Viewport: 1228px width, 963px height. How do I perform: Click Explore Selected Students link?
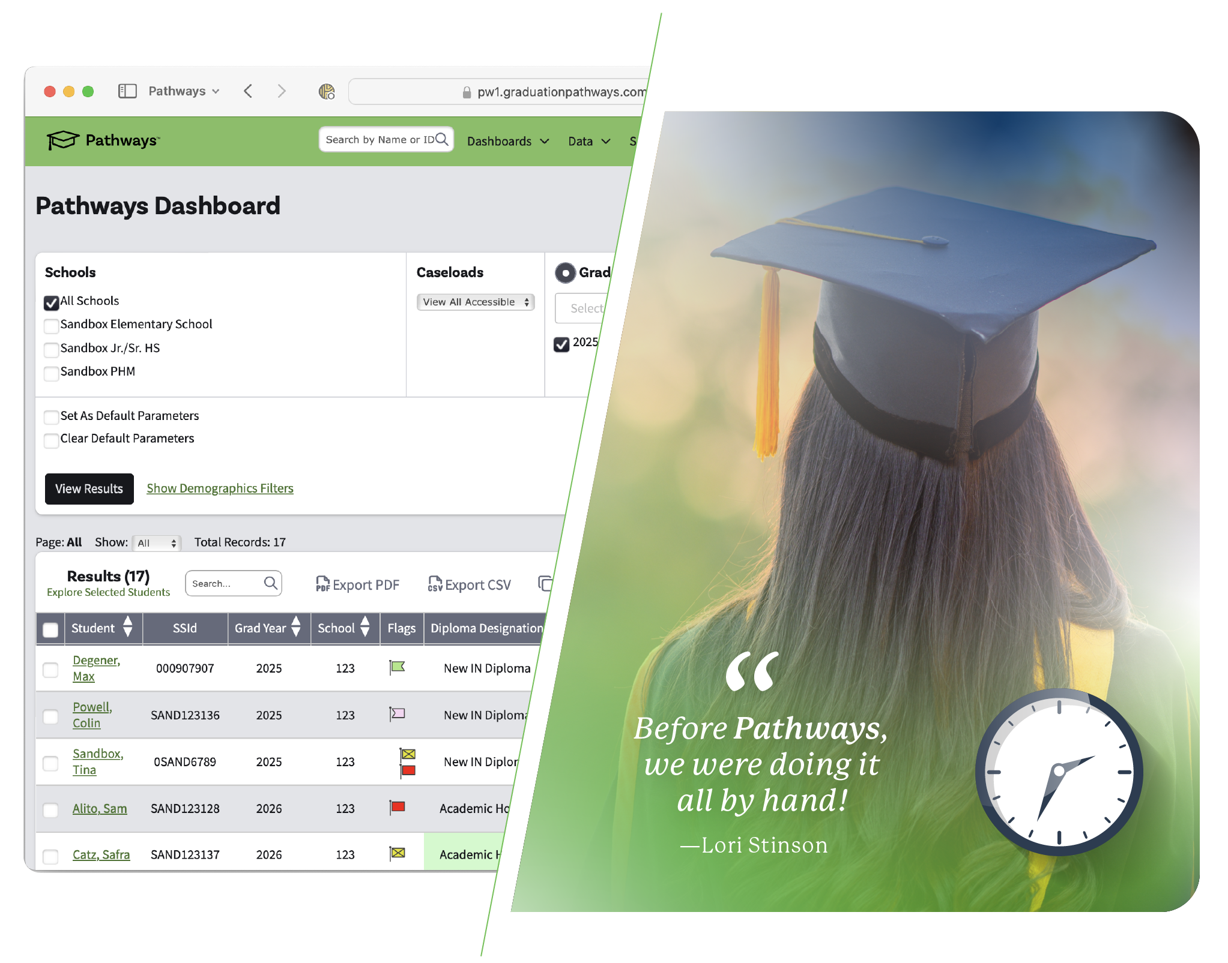tap(108, 592)
